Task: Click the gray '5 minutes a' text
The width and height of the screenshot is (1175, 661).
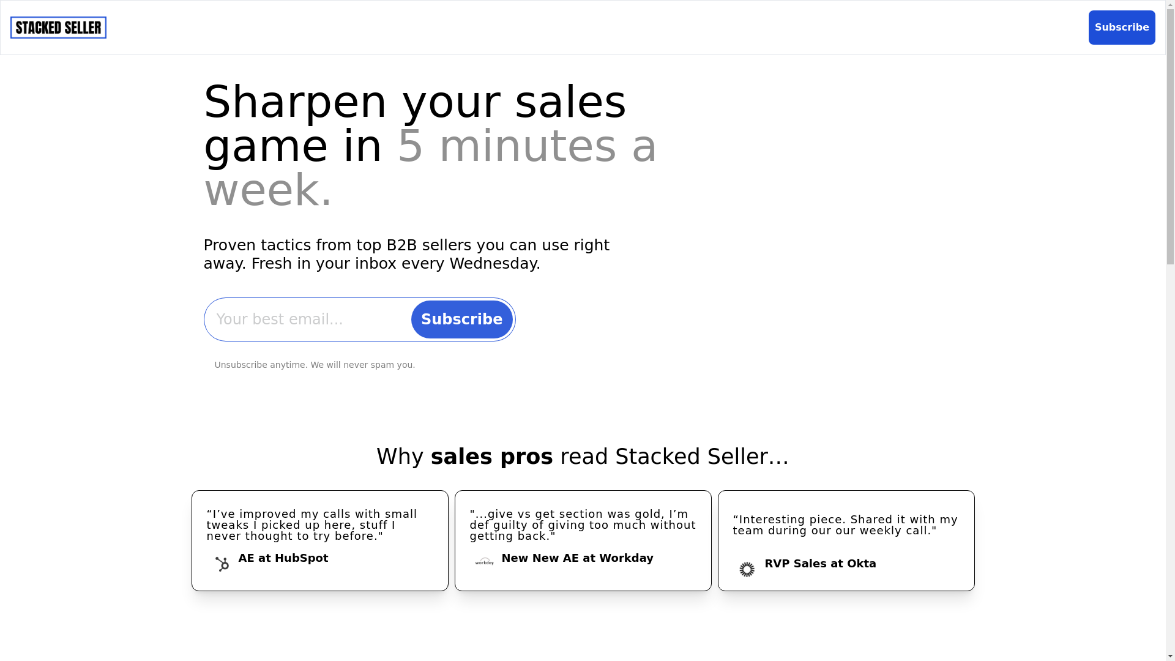Action: tap(527, 146)
